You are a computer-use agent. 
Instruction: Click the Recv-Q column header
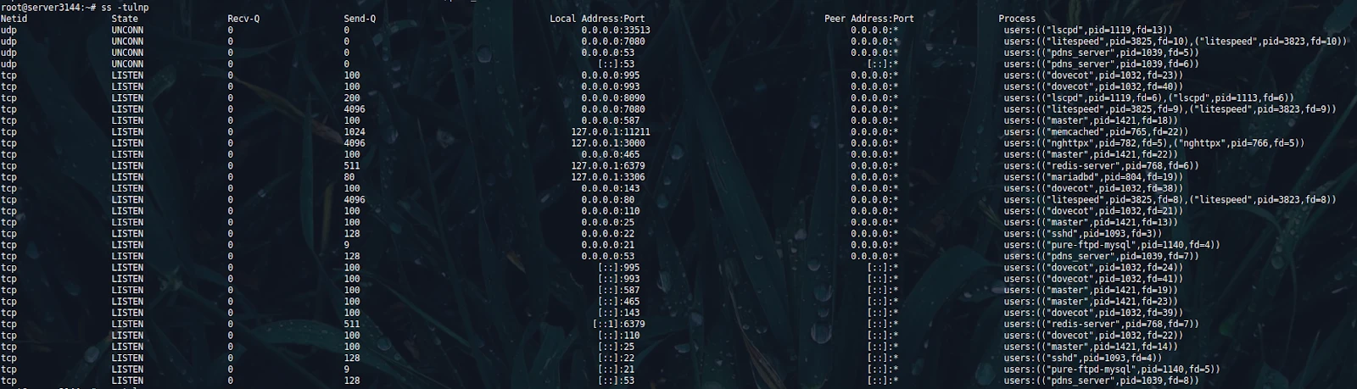click(243, 19)
